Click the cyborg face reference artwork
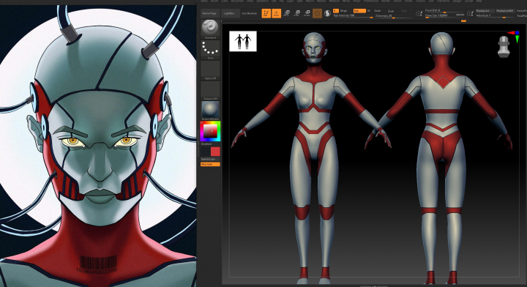 point(98,146)
